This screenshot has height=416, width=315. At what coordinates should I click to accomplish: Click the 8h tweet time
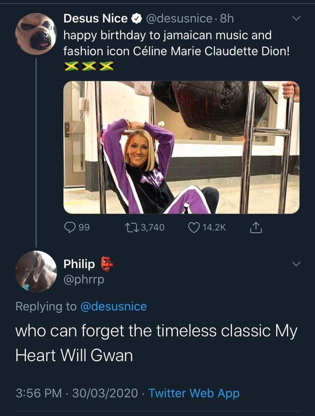[227, 18]
